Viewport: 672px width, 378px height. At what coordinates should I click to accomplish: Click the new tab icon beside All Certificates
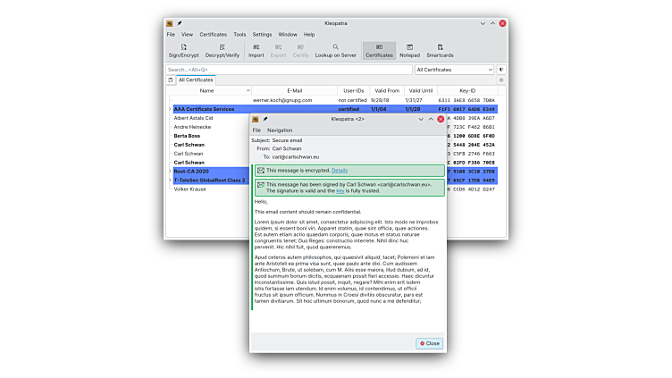[x=171, y=80]
